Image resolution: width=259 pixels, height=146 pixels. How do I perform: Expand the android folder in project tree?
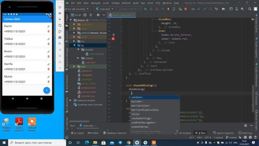click(74, 33)
